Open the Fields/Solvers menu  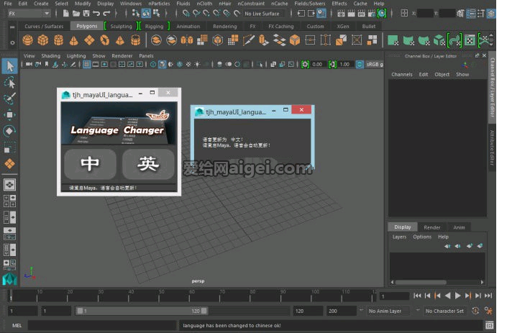coord(310,4)
